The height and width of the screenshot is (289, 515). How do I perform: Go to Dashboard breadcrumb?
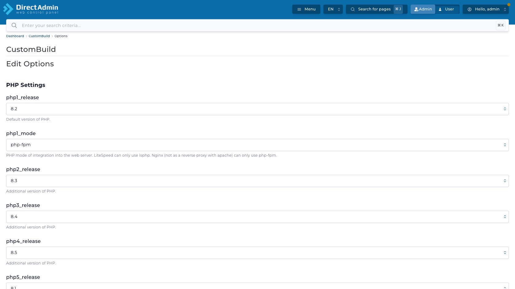click(15, 36)
